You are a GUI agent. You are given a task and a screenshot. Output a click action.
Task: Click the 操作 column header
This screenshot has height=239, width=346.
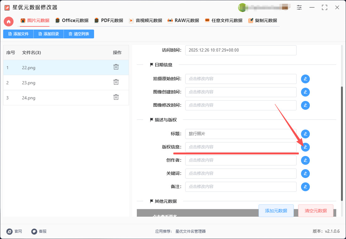tap(117, 53)
